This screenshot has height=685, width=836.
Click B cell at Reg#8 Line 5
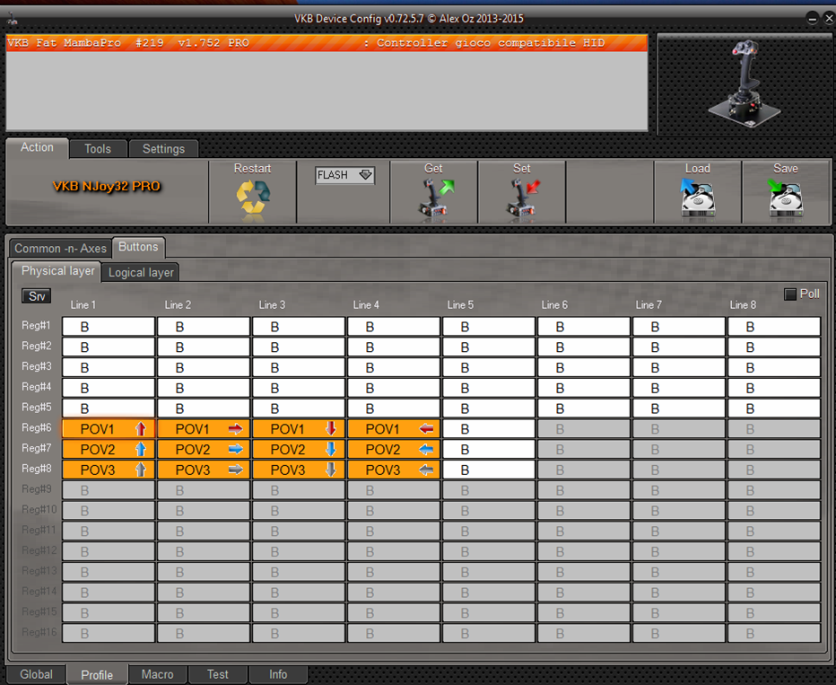click(x=488, y=470)
